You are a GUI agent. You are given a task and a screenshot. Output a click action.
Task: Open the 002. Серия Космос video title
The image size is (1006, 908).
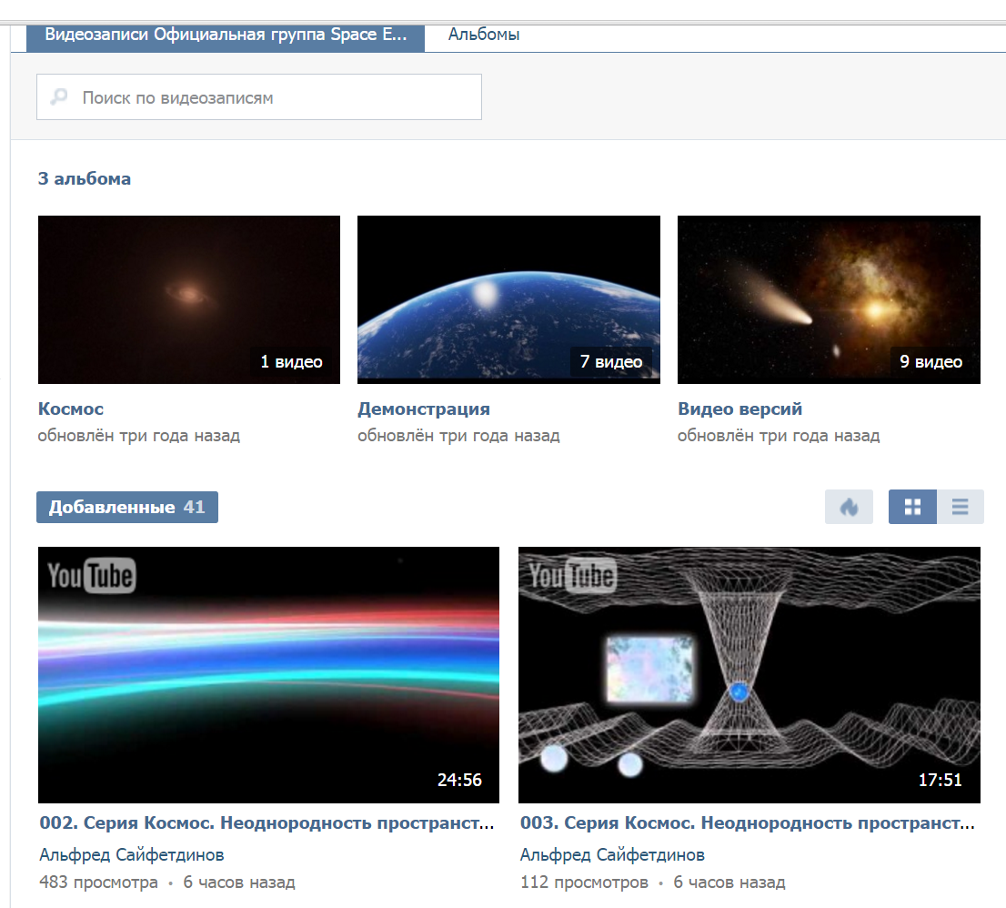coord(267,822)
